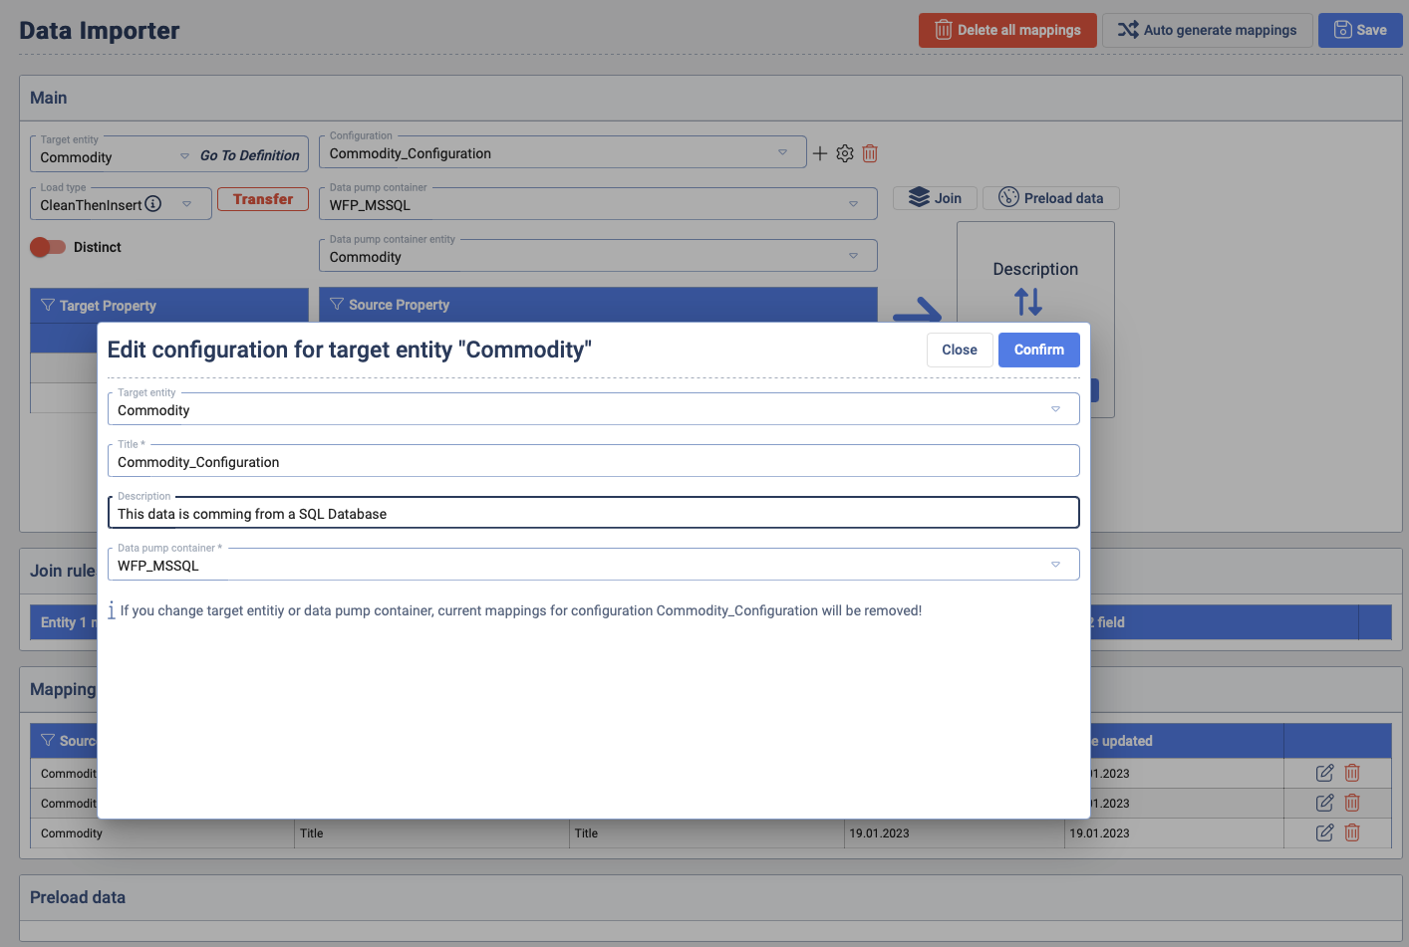Expand the main Target entity dropdown arrow
Image resolution: width=1409 pixels, height=947 pixels.
(184, 156)
